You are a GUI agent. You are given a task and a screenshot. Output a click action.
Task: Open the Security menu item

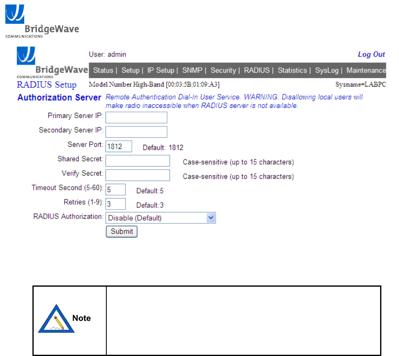click(223, 70)
